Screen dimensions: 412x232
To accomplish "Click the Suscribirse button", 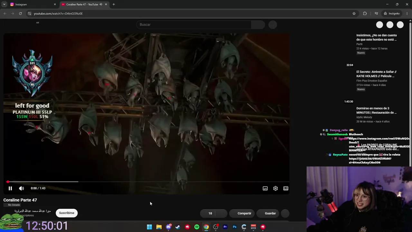I will coord(67,213).
